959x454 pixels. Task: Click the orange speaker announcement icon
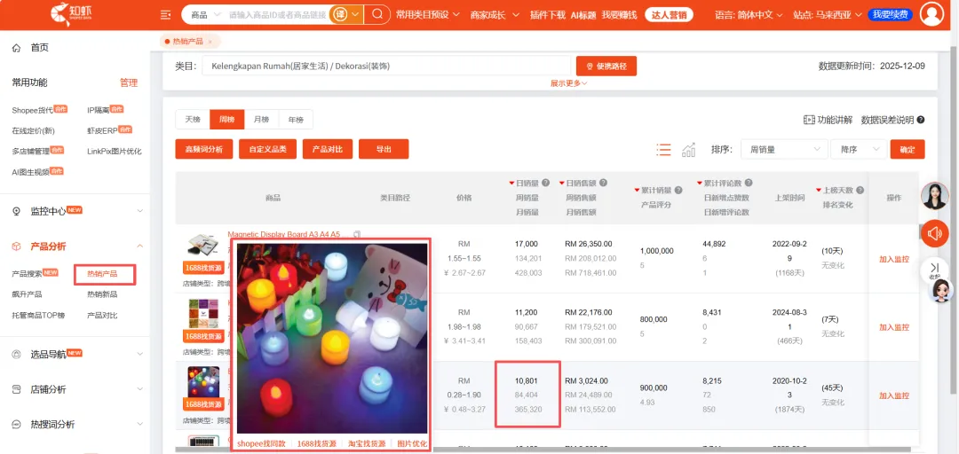(x=934, y=233)
